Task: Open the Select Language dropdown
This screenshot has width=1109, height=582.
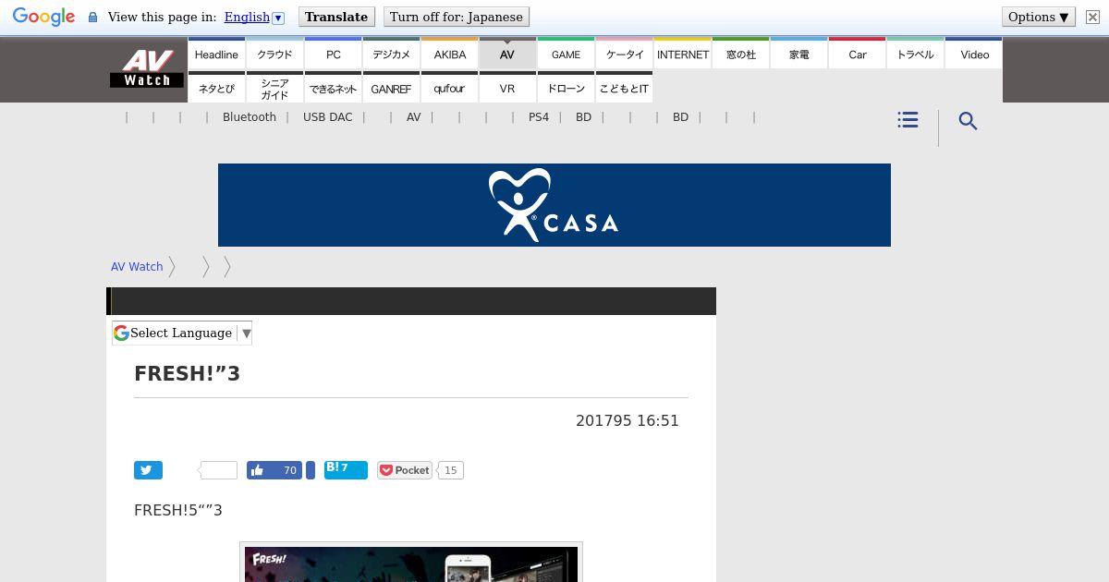Action: 182,333
